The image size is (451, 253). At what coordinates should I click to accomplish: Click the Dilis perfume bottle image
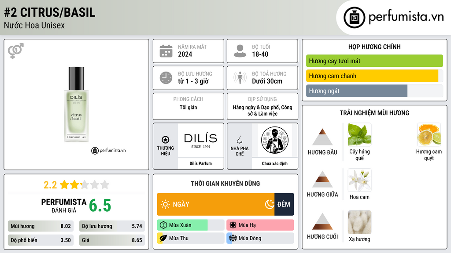tap(76, 104)
